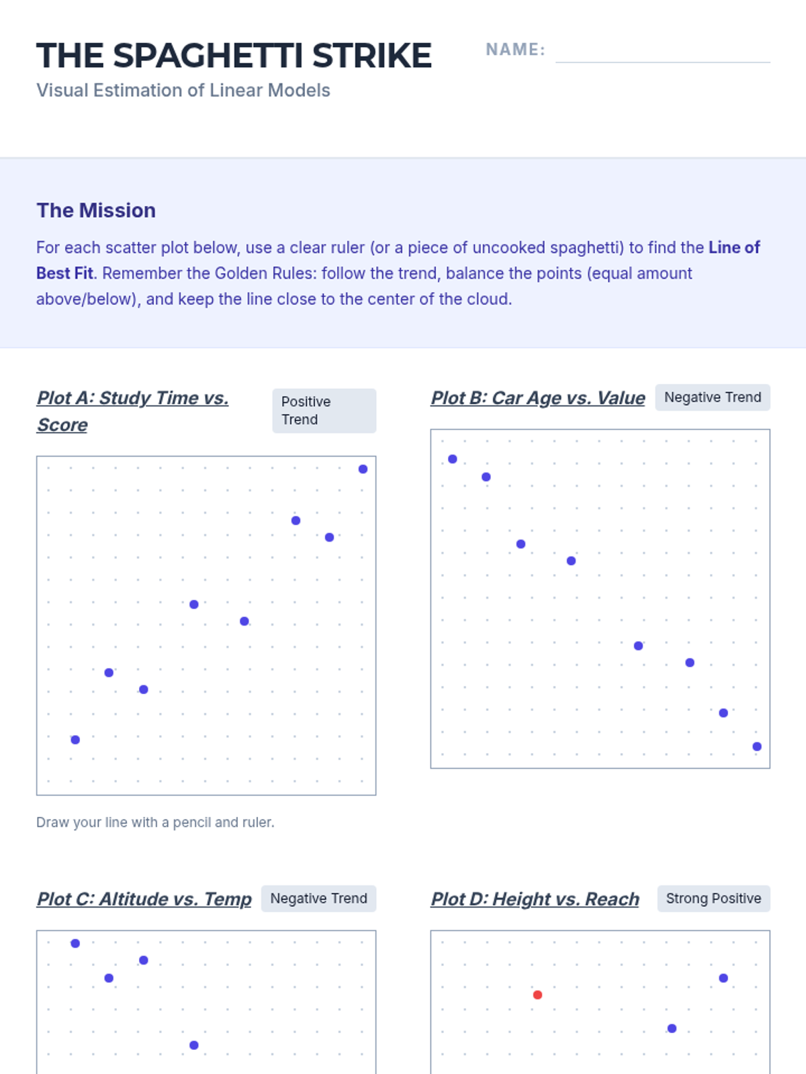Screen dimensions: 806x1074
Task: Select the Negative Trend badge on Plot B
Action: point(713,397)
